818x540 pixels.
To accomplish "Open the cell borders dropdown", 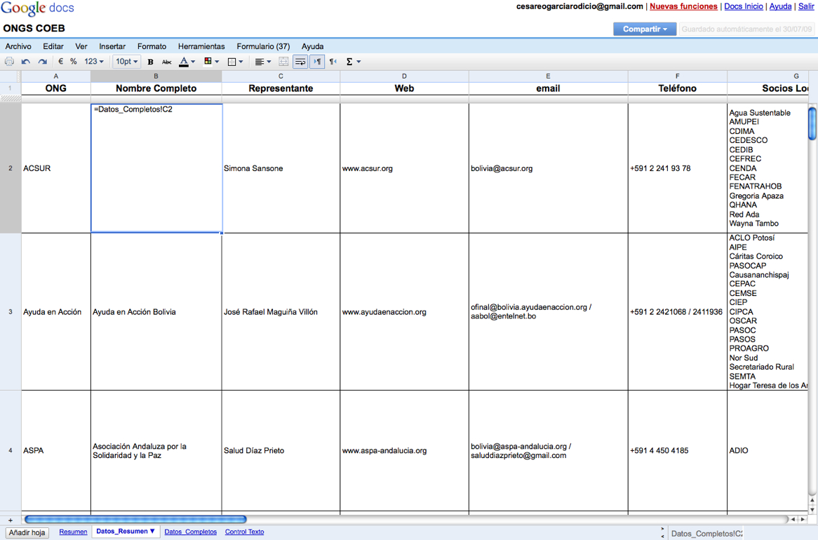I will pos(236,62).
